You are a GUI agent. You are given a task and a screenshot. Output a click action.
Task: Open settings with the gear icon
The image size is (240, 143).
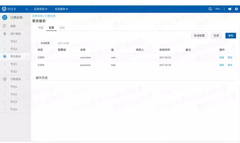click(x=236, y=9)
